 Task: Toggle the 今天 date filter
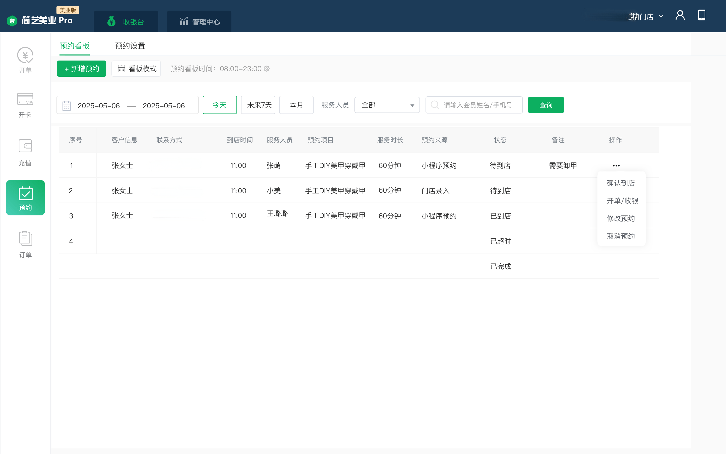[x=219, y=105]
